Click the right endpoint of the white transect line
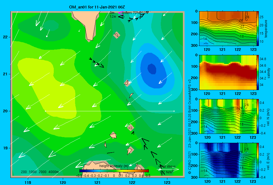This screenshot has height=185, width=273. coord(174,111)
